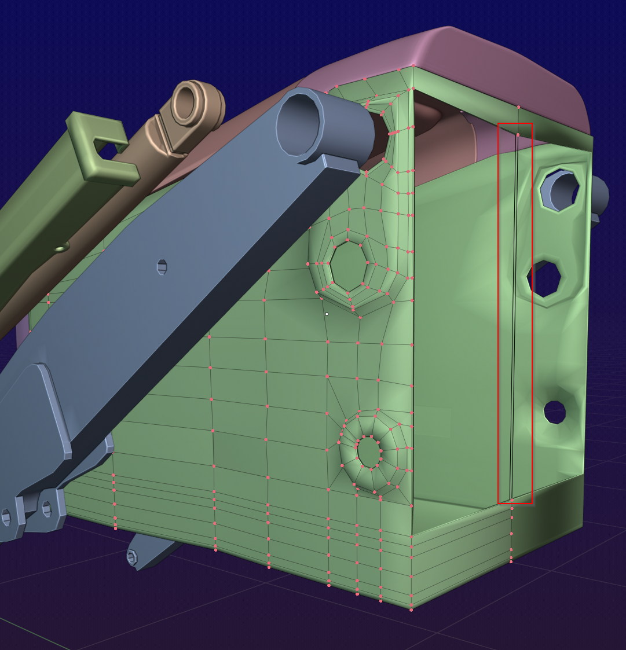Select the green C-shaped hook bracket
626x650 pixels.
tap(102, 147)
